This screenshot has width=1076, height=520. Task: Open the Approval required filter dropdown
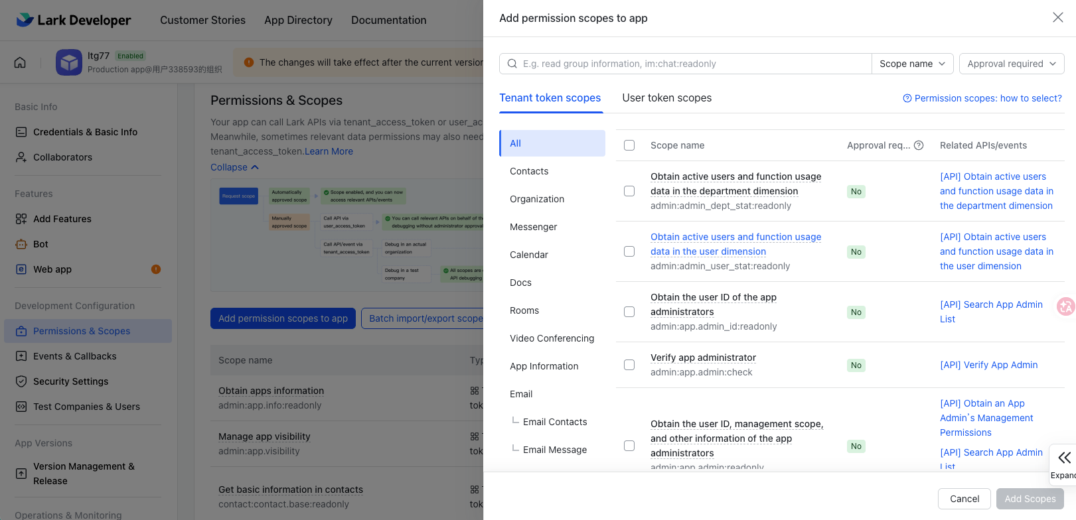pos(1011,64)
